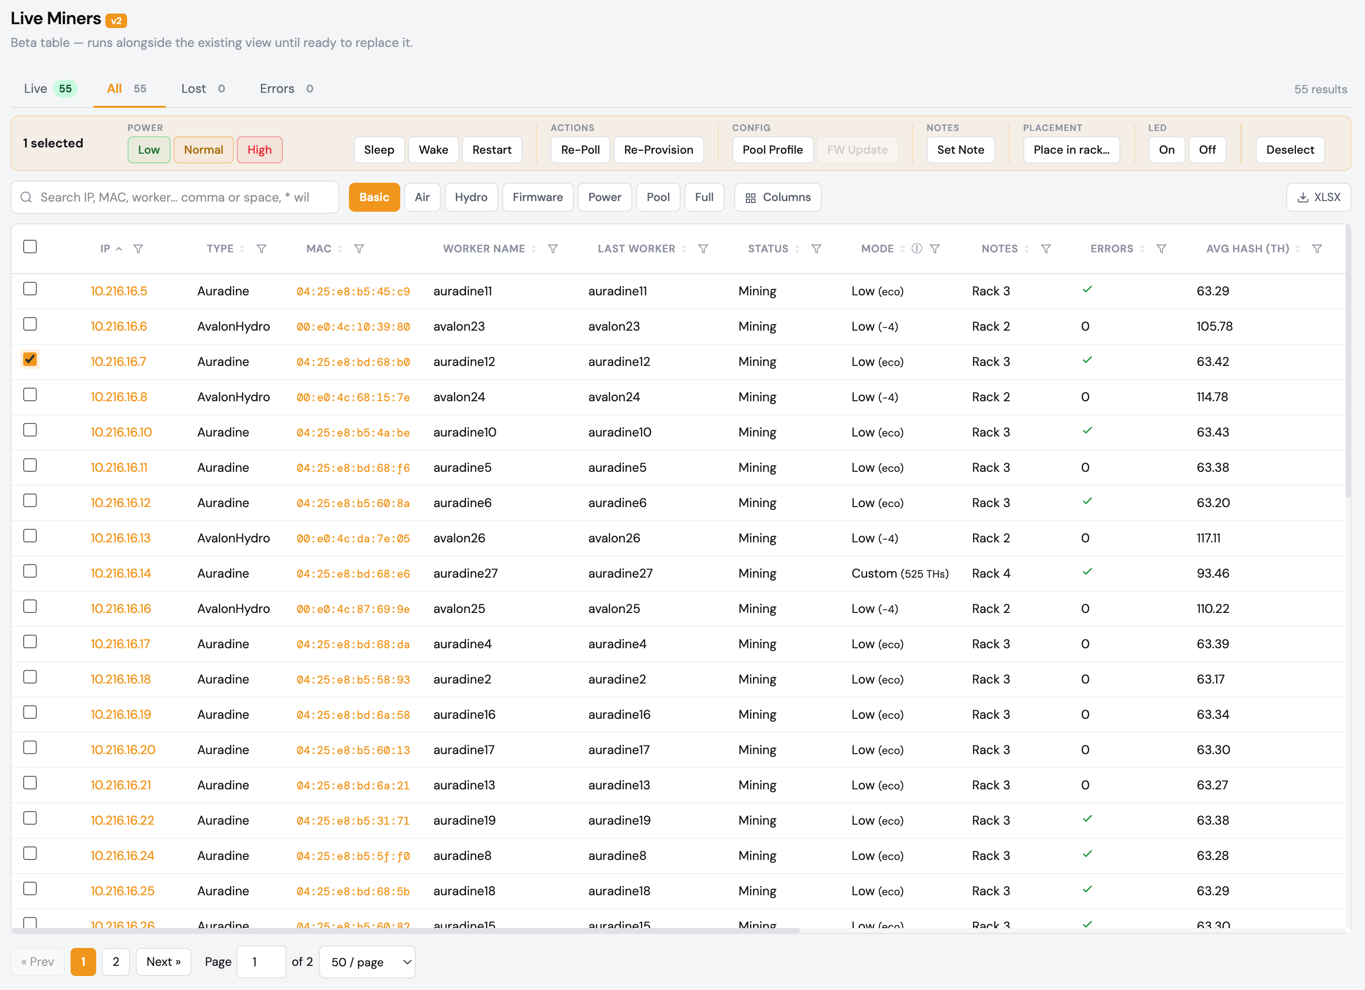The image size is (1365, 990).
Task: Select the checkbox for 10.216.16.6
Action: pos(30,324)
